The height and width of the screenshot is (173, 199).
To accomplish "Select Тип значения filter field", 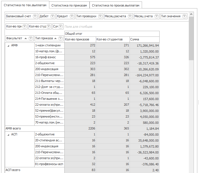I will [174, 16].
